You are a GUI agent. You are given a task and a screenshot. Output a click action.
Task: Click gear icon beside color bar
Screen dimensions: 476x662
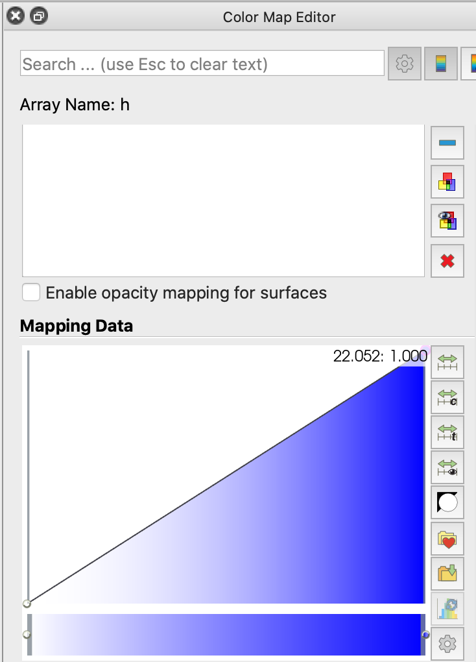click(x=447, y=644)
